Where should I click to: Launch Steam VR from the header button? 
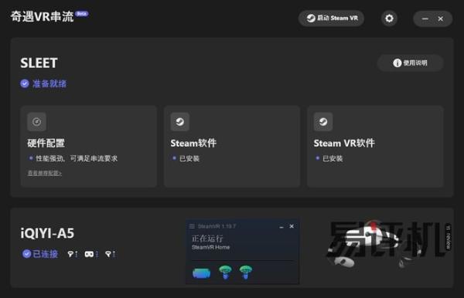[x=331, y=19]
